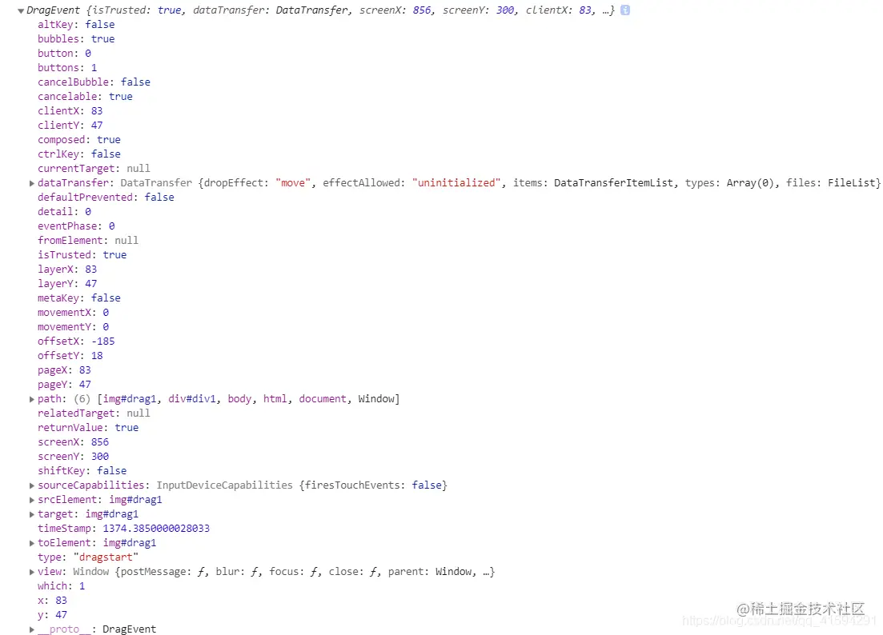Select the offsetY: 18 row
Screen dimensions: 883x635
coord(70,356)
